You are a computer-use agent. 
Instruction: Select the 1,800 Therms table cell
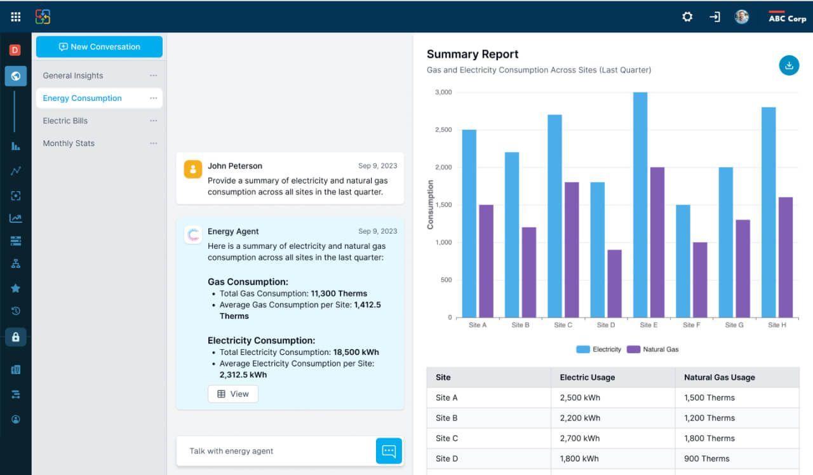coord(737,438)
